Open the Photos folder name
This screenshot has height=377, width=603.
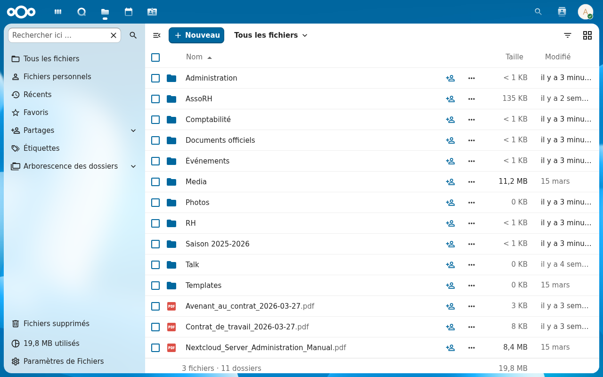[197, 203]
